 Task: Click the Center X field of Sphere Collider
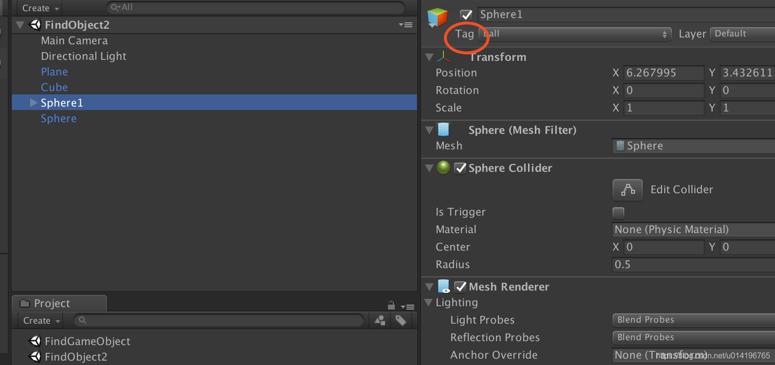[x=664, y=247]
